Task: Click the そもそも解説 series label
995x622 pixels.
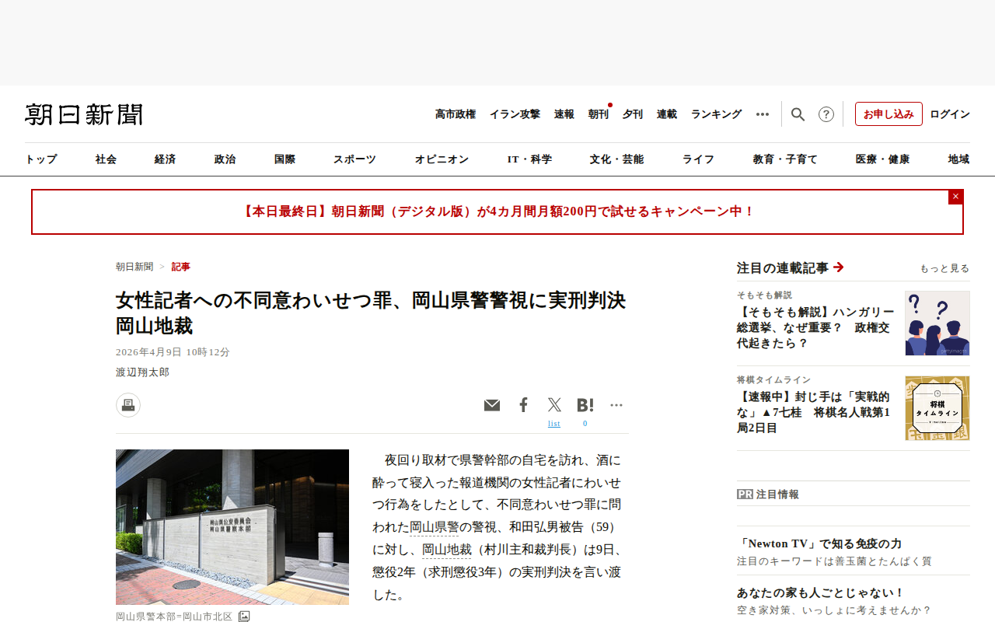Action: point(765,295)
